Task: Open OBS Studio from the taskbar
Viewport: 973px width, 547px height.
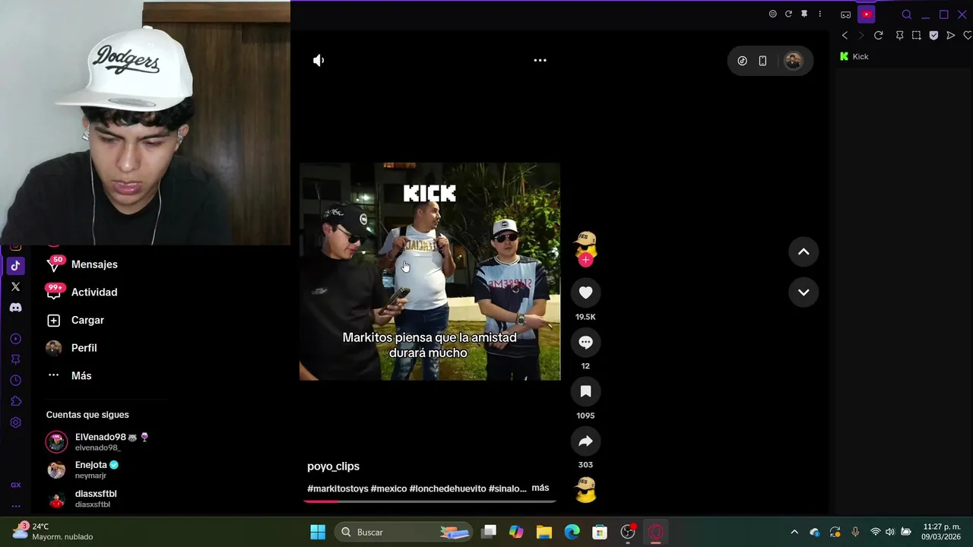Action: [628, 532]
